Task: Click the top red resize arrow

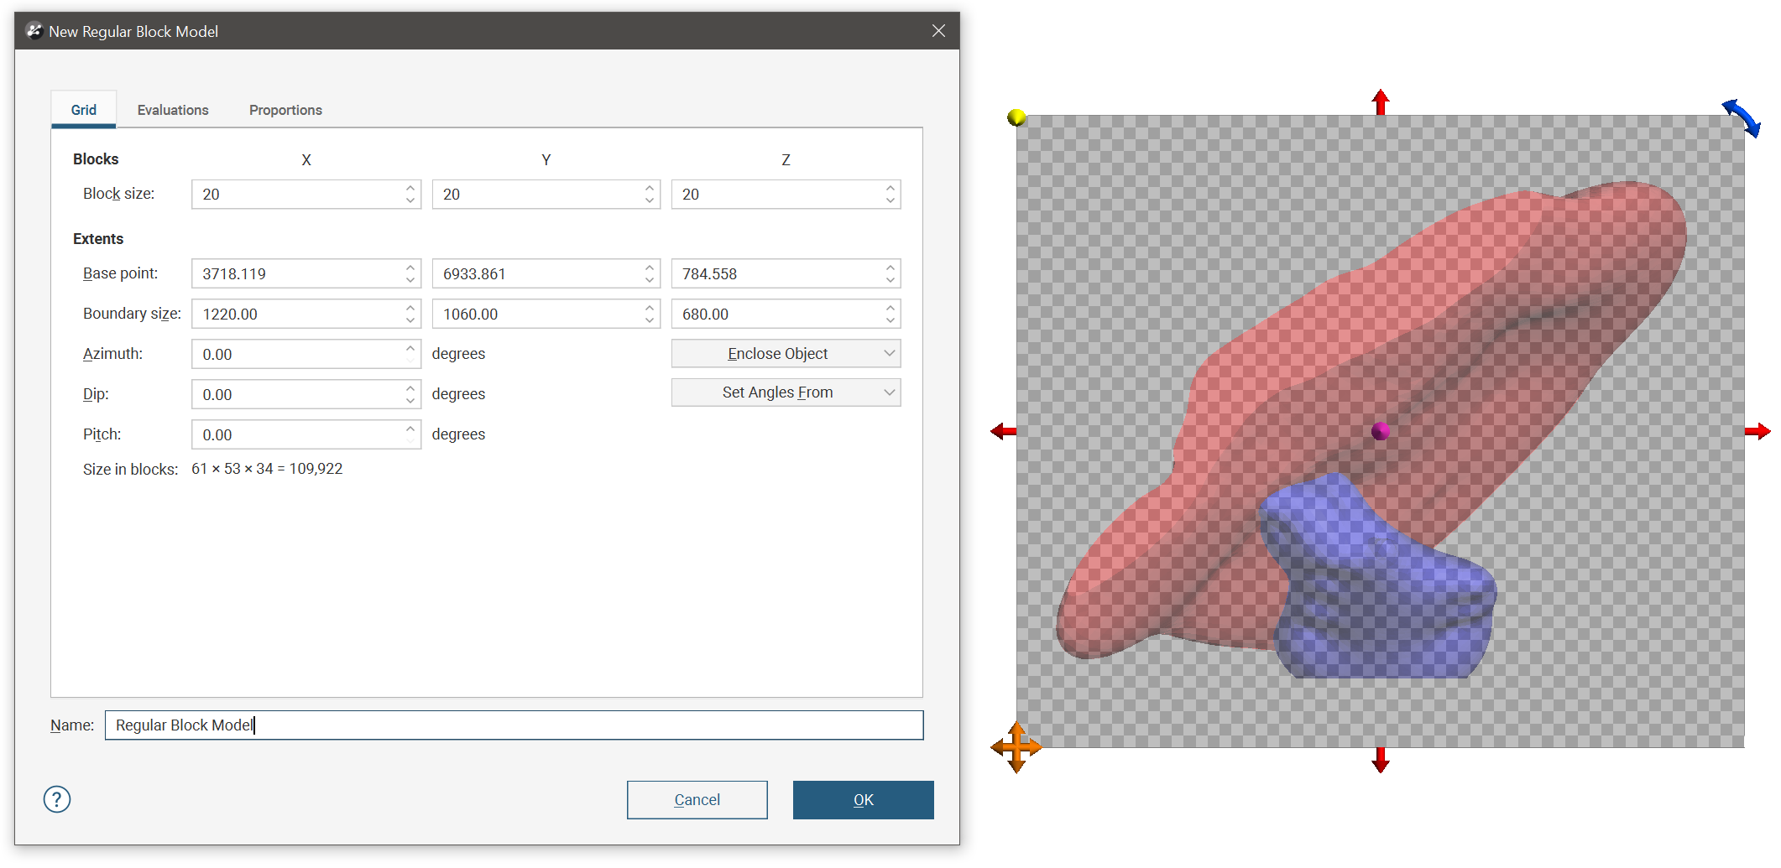Action: point(1381,102)
